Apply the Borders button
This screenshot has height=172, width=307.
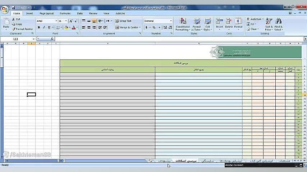pos(58,27)
